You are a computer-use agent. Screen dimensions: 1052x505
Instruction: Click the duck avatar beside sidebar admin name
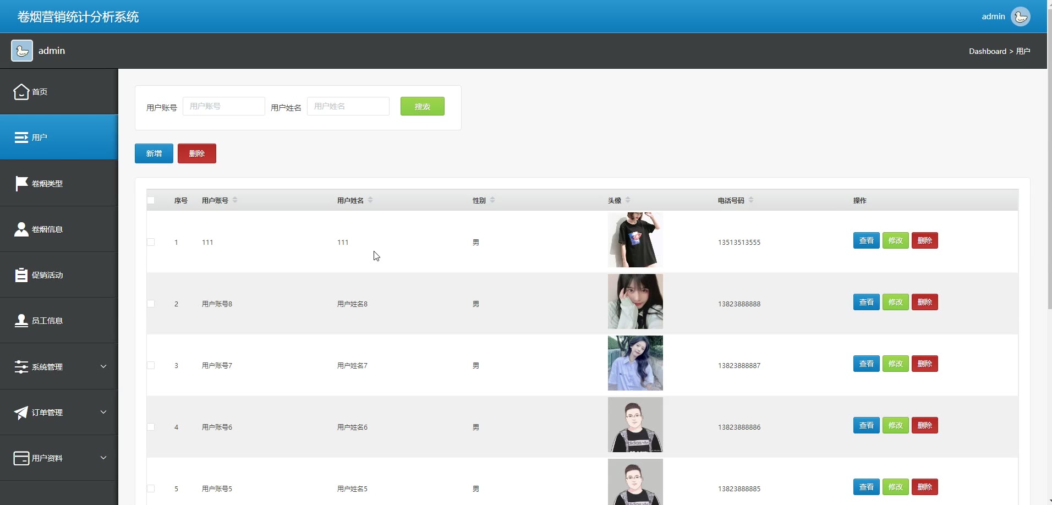point(22,51)
